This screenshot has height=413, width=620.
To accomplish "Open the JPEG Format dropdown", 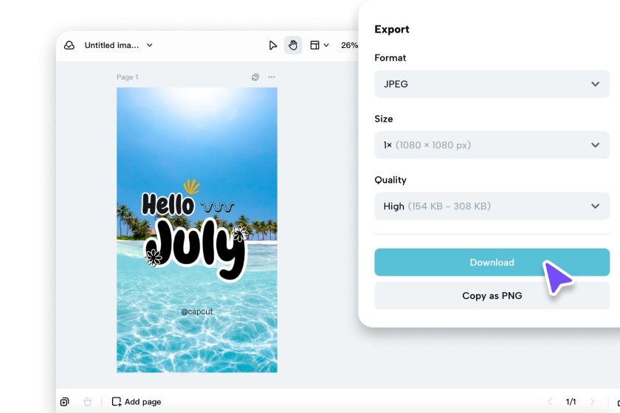I will click(492, 84).
